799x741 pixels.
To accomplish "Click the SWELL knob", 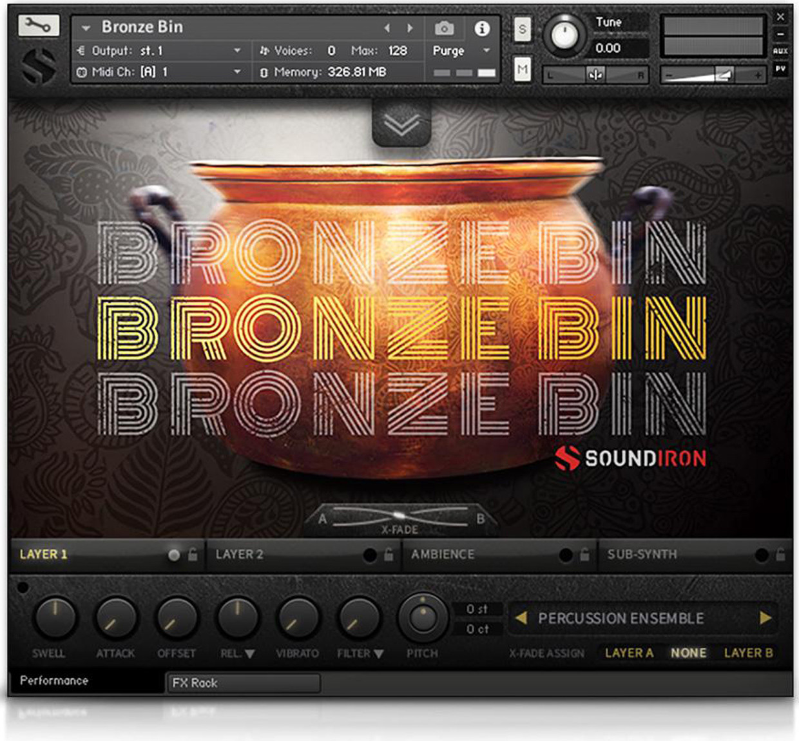I will coord(55,617).
